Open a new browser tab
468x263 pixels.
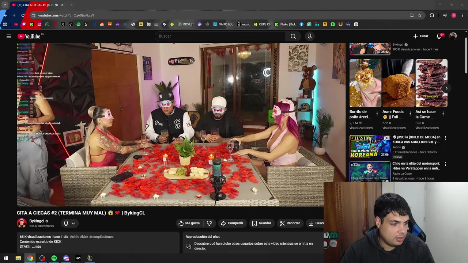click(x=71, y=5)
